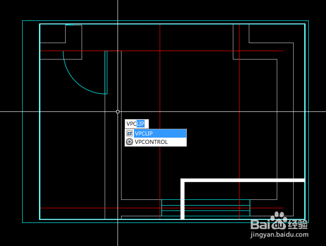Click the gear icon beside VPCONTROL
326x246 pixels.
(130, 142)
